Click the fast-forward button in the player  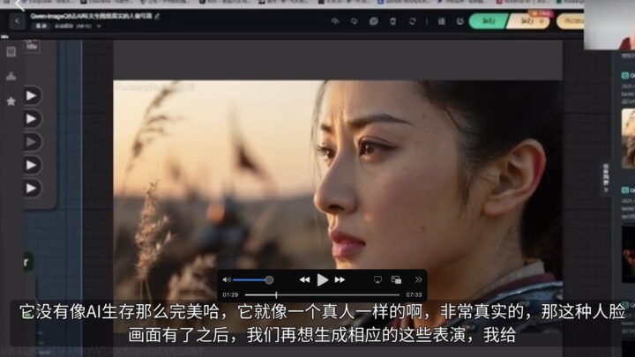tap(340, 279)
